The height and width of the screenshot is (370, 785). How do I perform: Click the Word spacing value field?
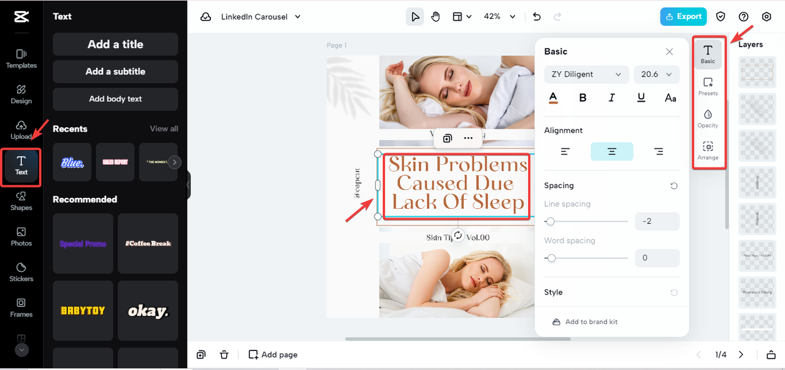(x=657, y=258)
